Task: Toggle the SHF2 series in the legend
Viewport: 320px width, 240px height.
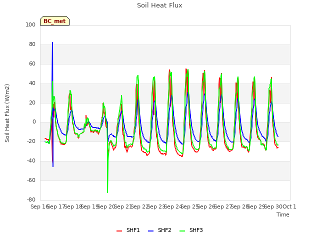Action: [x=159, y=230]
